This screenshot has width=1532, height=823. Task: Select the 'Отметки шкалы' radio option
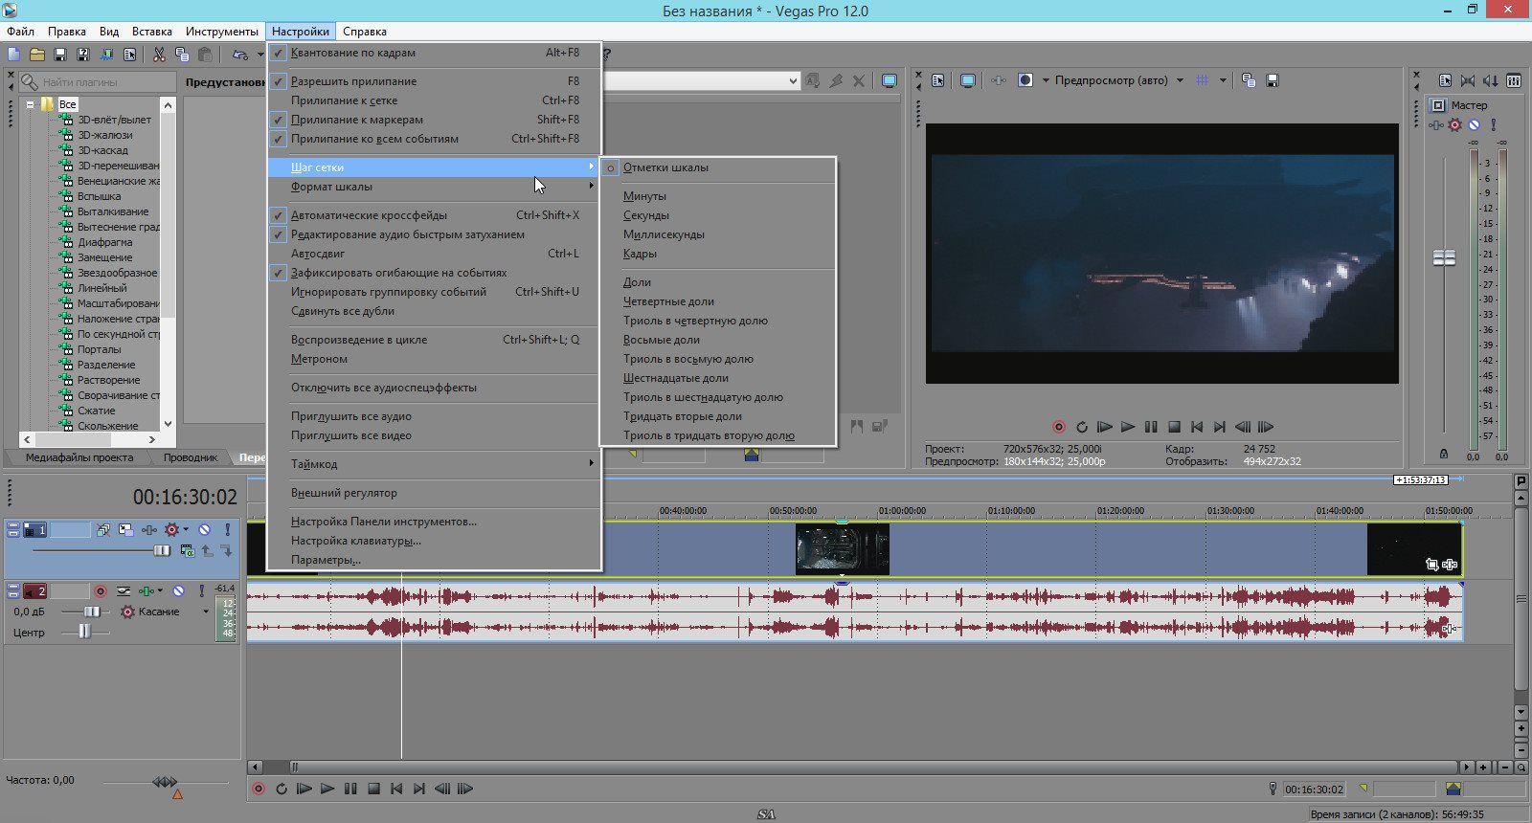tap(665, 167)
